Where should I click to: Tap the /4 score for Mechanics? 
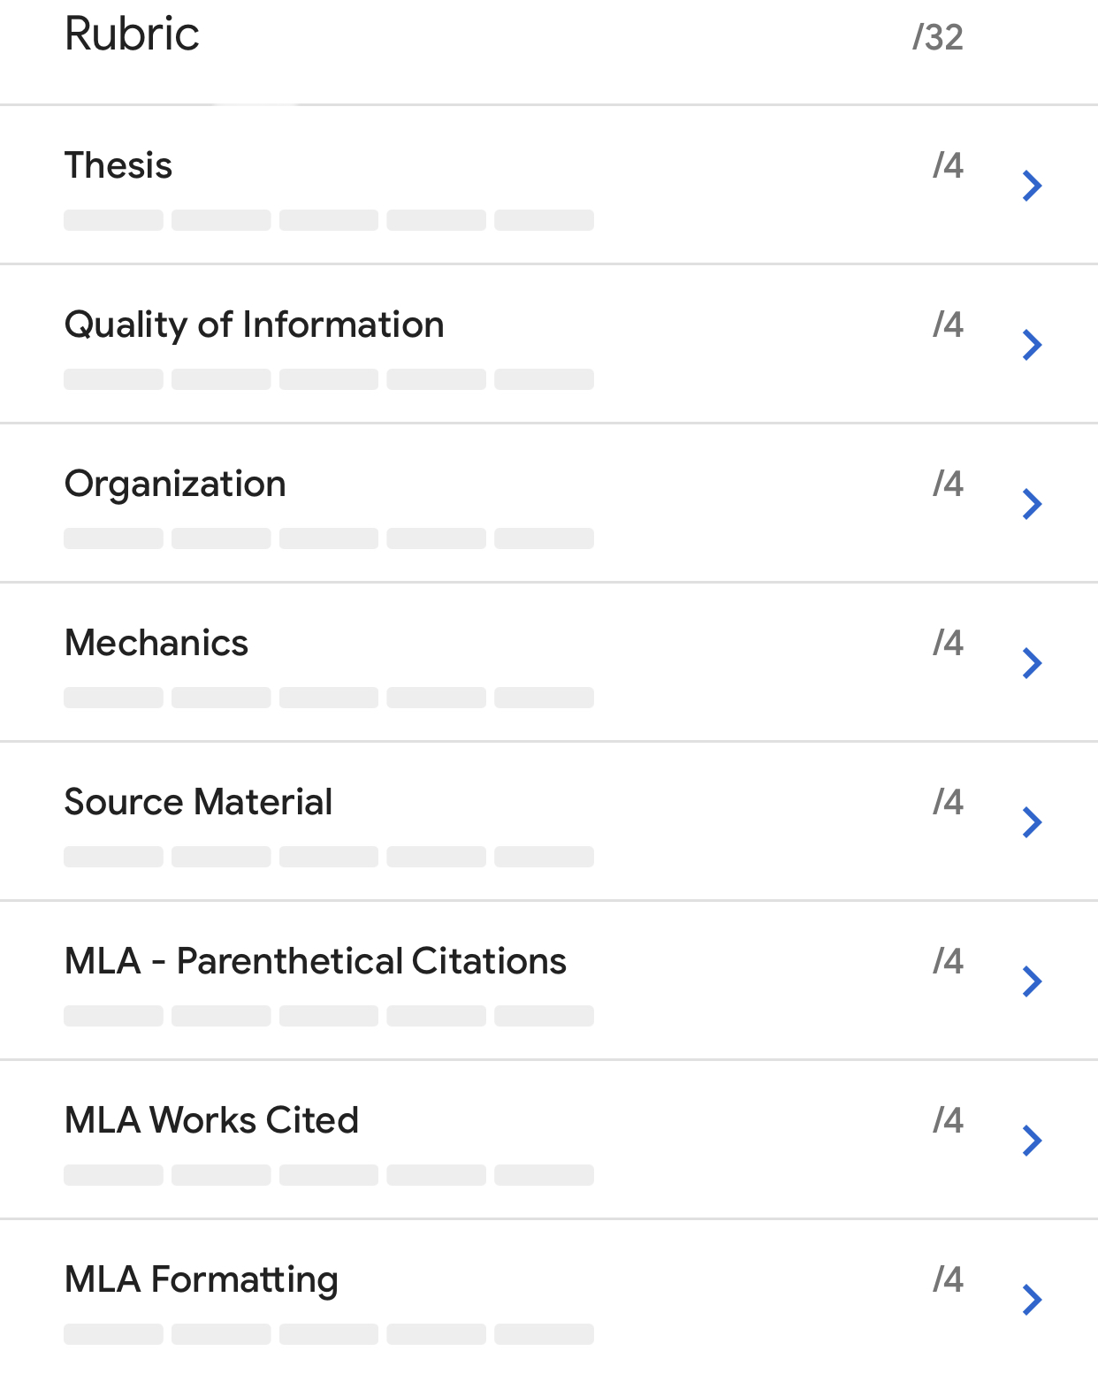[948, 643]
